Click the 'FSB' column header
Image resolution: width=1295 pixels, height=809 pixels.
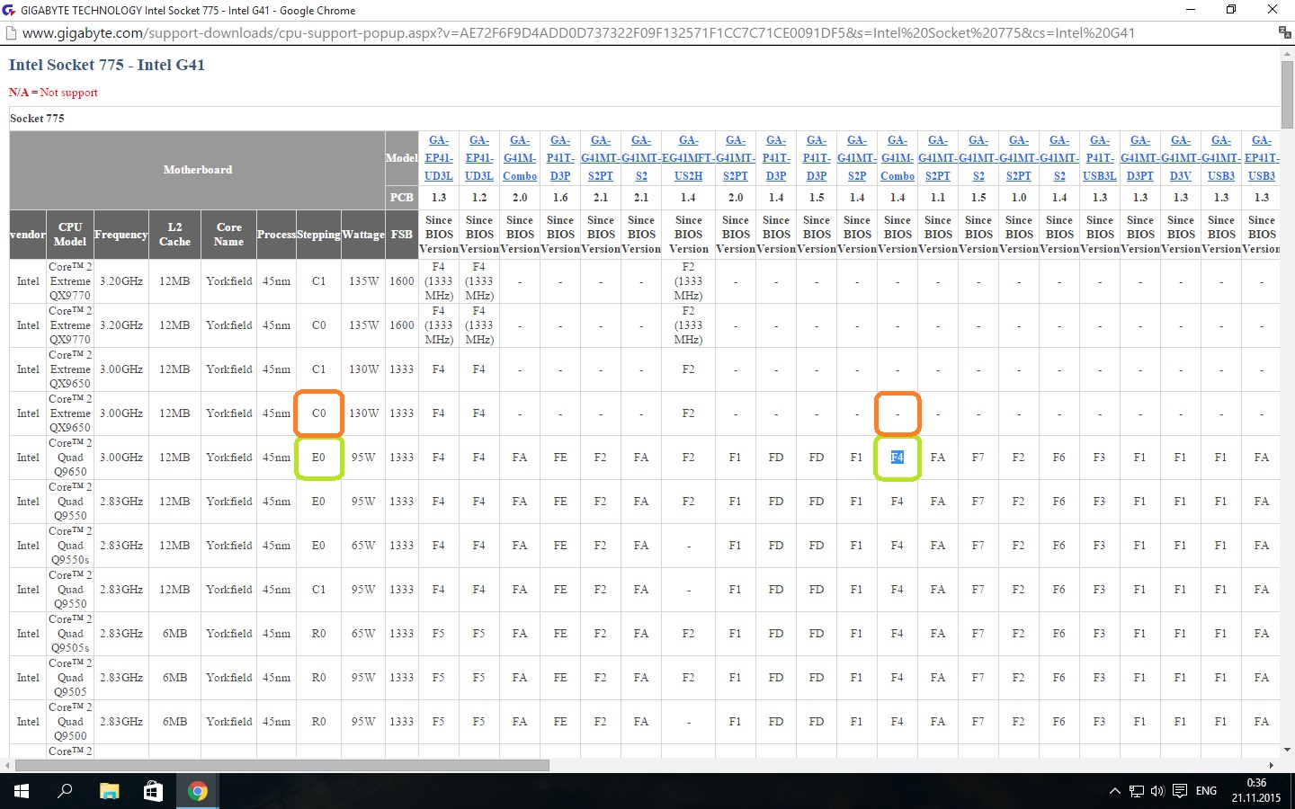coord(402,235)
